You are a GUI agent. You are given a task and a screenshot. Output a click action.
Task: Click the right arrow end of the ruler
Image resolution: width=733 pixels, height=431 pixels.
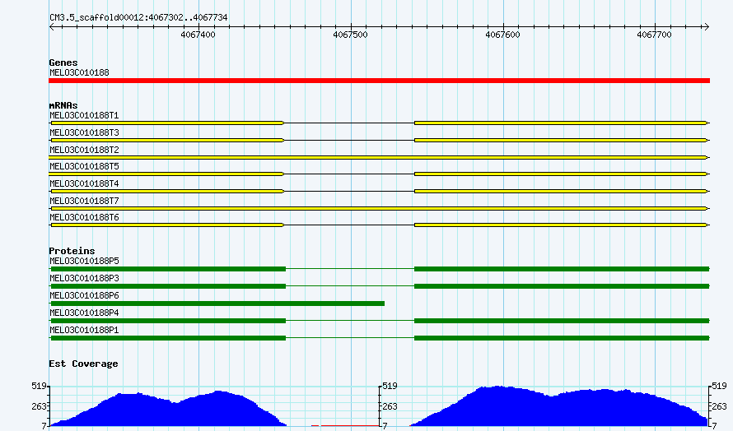707,27
